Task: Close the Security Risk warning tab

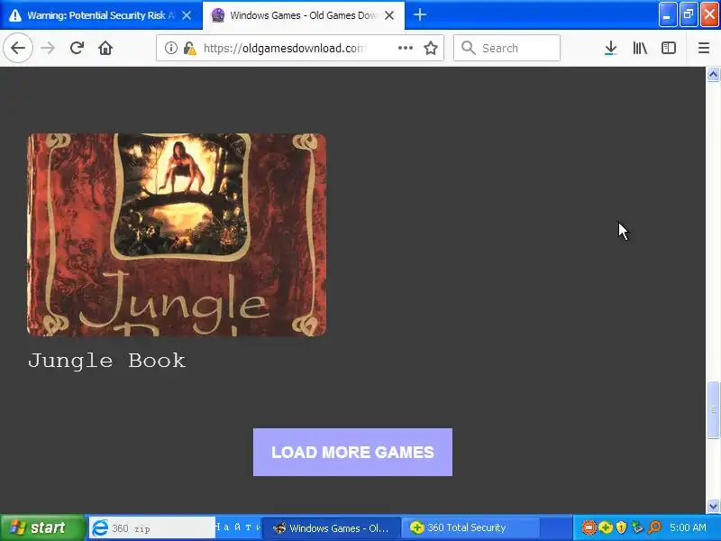Action: tap(187, 15)
